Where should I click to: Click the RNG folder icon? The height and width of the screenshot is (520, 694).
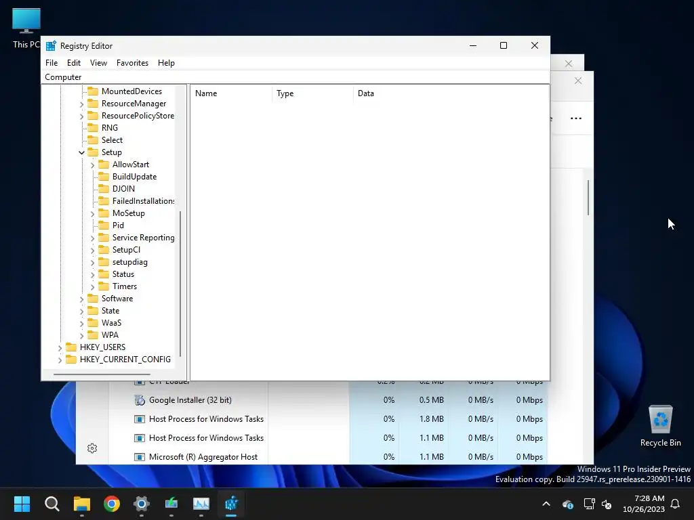(x=93, y=128)
